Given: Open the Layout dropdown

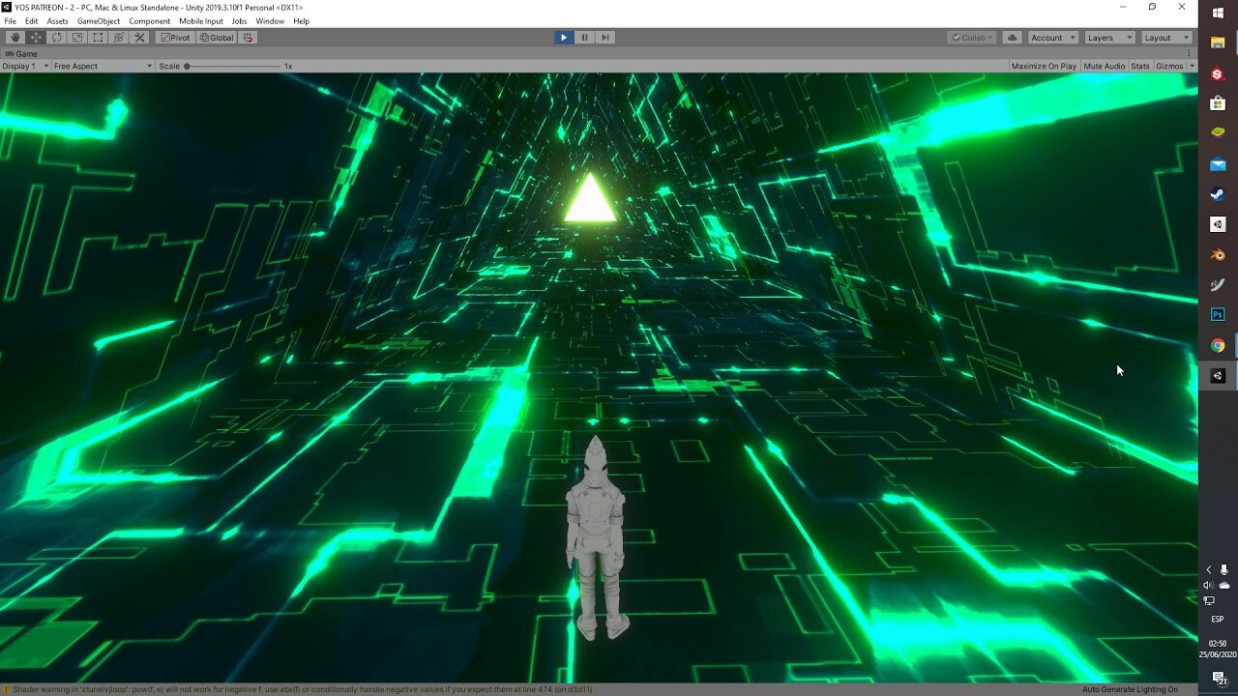Looking at the screenshot, I should (x=1166, y=37).
